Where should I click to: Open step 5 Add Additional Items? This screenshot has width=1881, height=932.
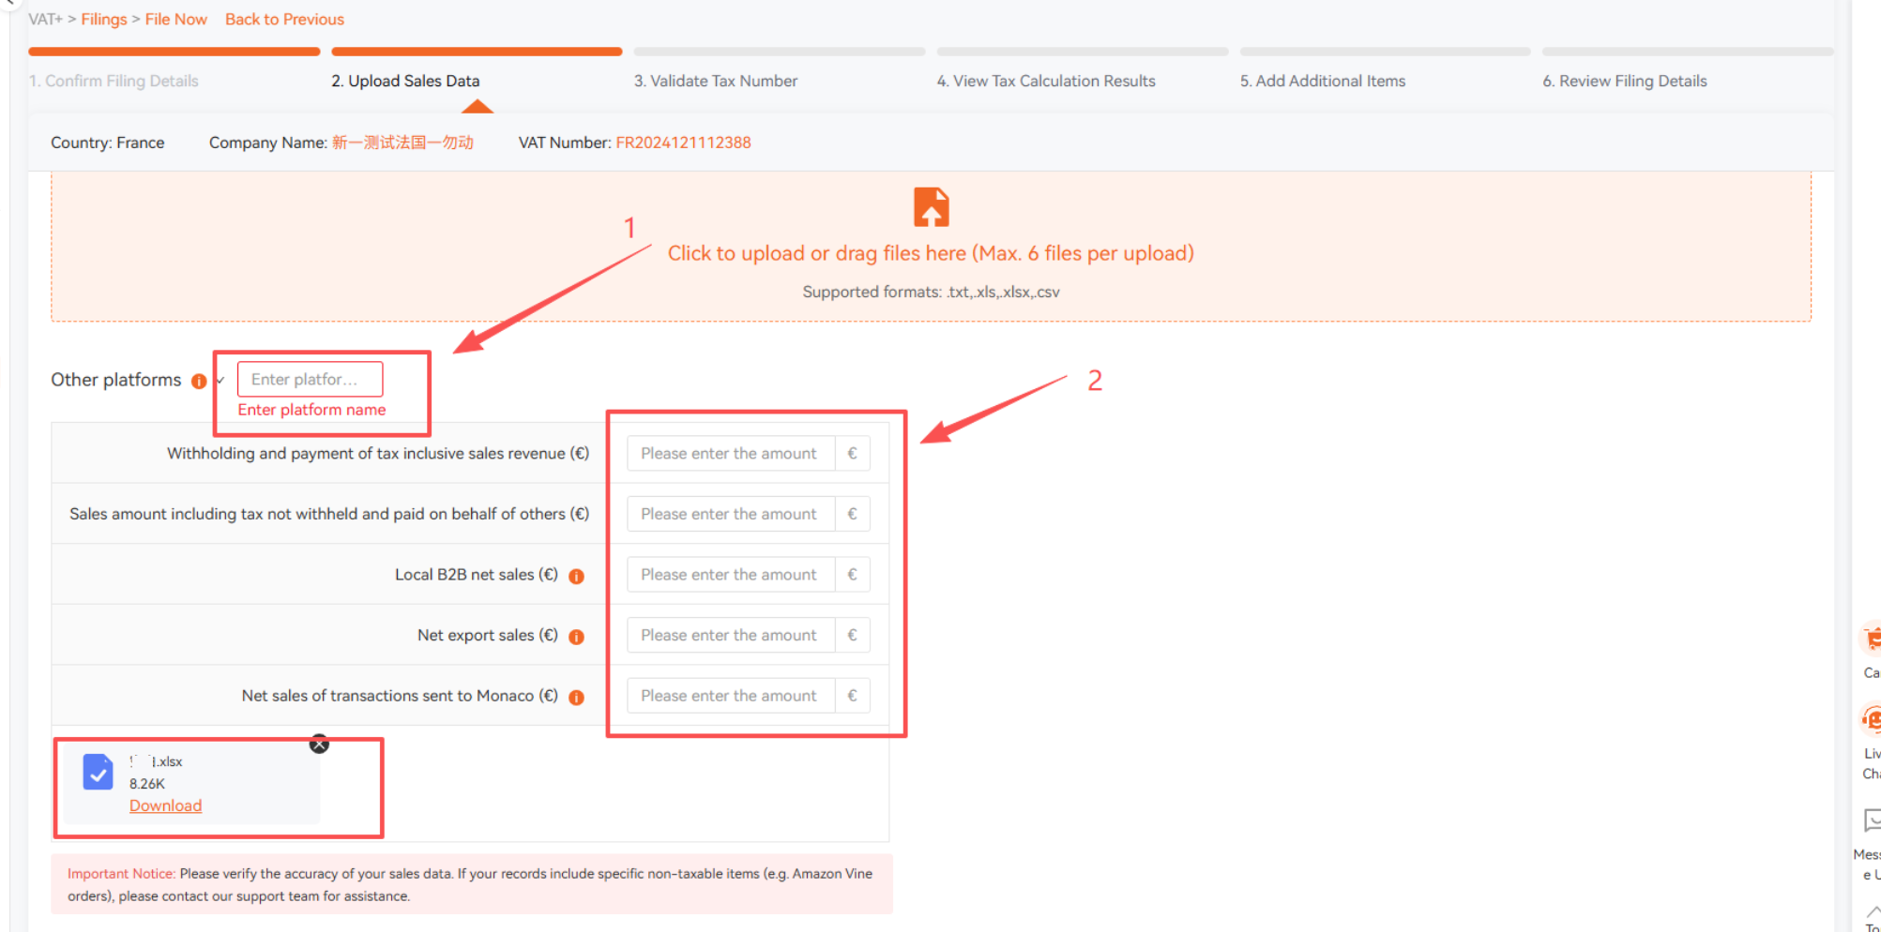click(x=1323, y=81)
